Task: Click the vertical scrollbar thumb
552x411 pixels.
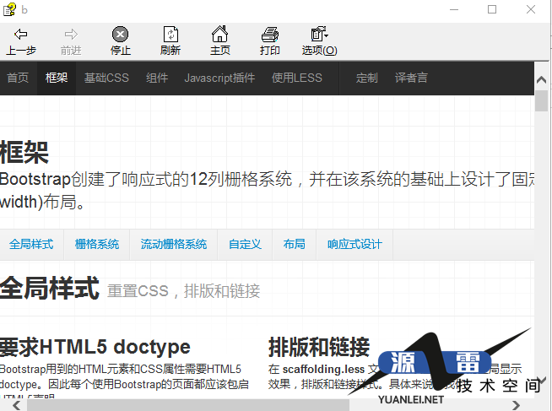Action: point(541,101)
